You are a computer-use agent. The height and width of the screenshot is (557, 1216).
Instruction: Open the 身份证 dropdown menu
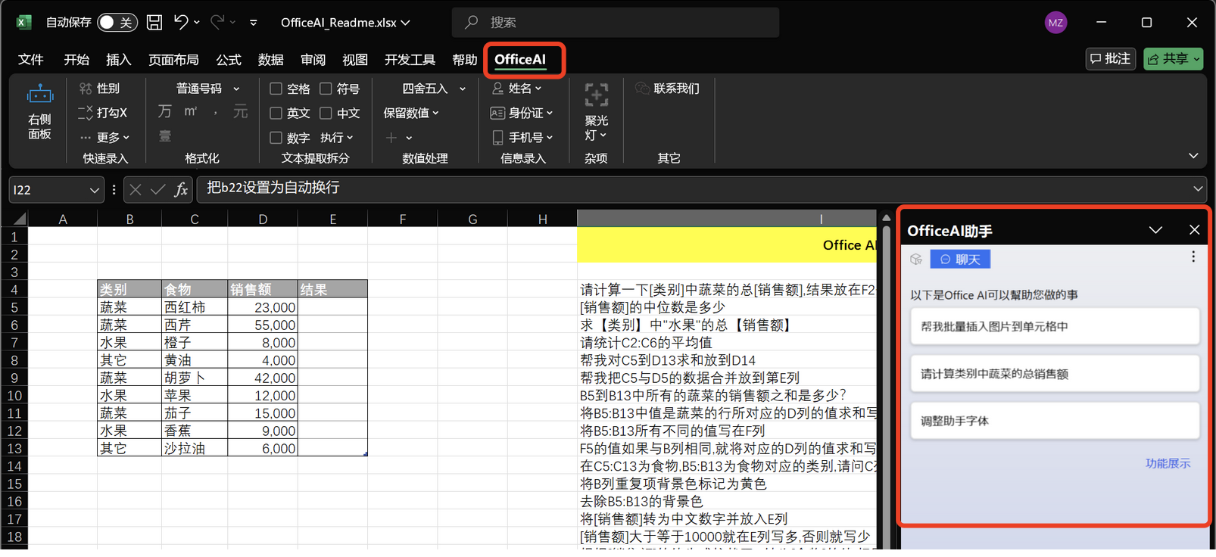click(x=550, y=114)
